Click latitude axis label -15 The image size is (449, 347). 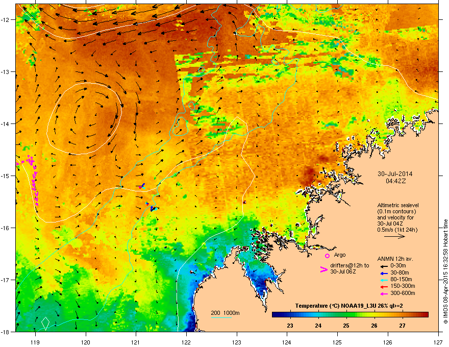pos(6,176)
